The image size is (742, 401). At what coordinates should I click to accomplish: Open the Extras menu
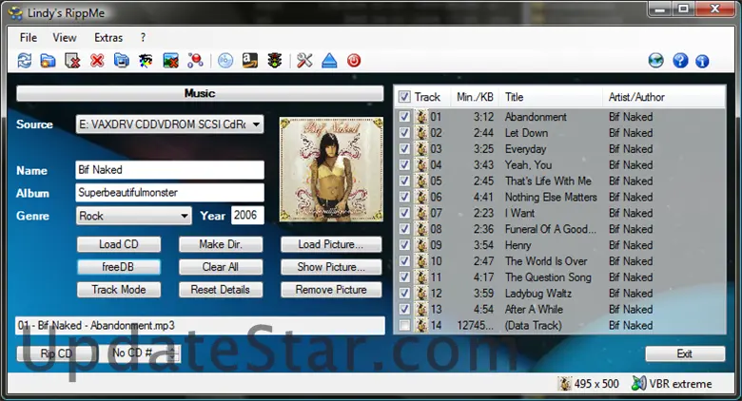108,38
